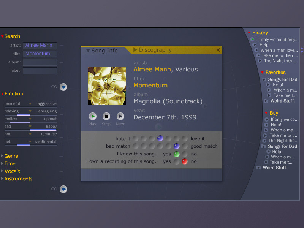Click the not–romantic emotion slider marker
This screenshot has width=304, height=228.
pos(30,134)
